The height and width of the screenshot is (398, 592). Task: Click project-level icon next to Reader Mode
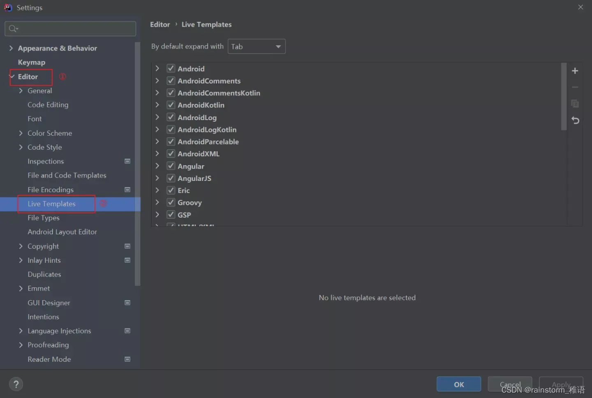[x=127, y=359]
